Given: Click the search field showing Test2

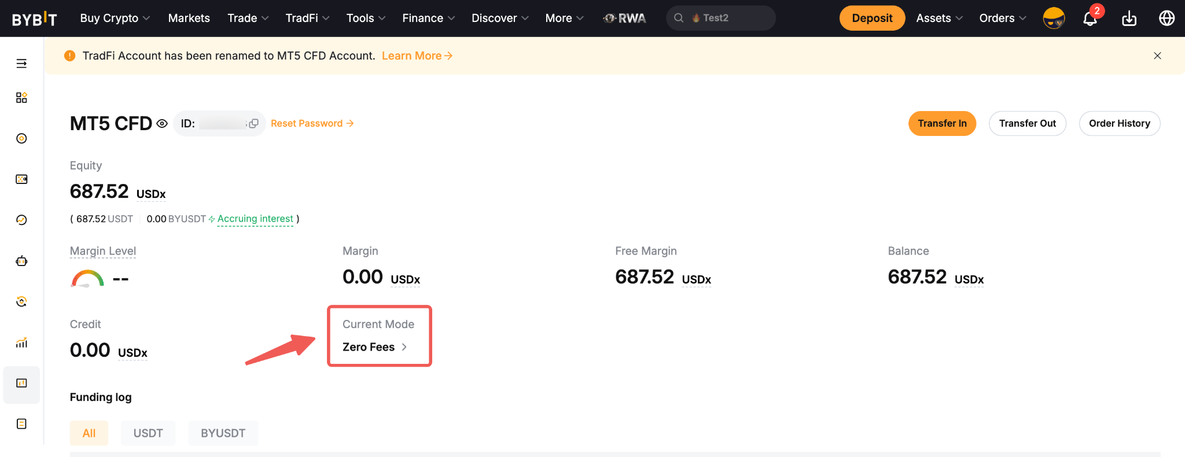Looking at the screenshot, I should pos(721,18).
